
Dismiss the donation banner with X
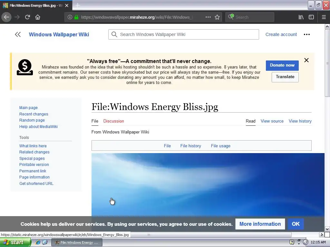pos(306,60)
